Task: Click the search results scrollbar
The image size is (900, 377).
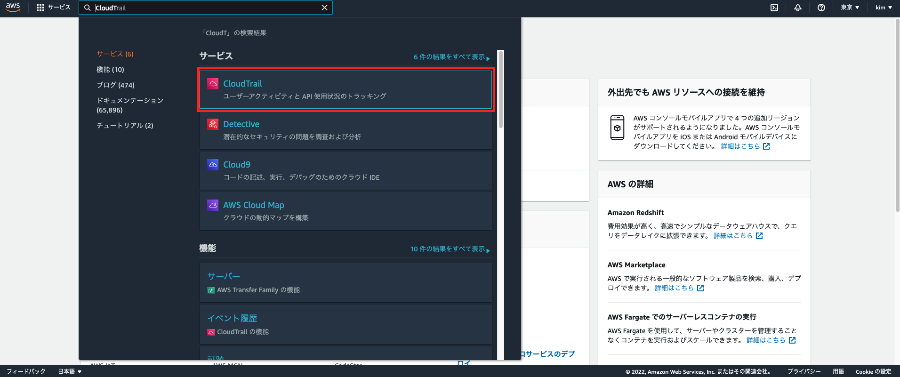Action: [x=501, y=89]
